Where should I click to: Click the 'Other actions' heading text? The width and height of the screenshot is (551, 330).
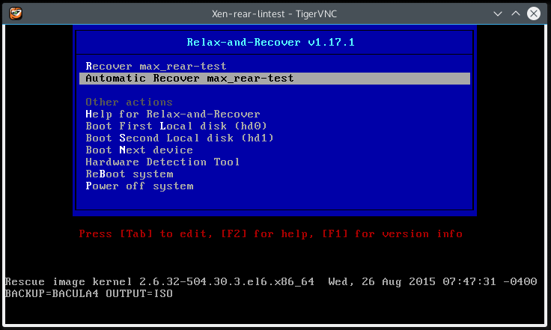129,103
